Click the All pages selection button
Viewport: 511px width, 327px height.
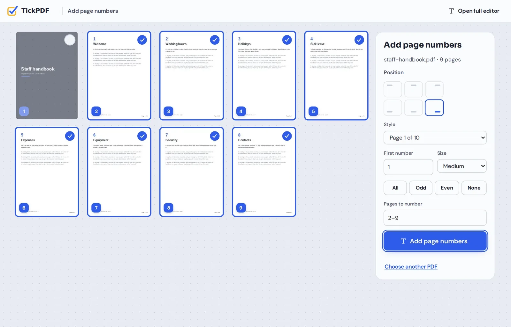click(x=395, y=188)
